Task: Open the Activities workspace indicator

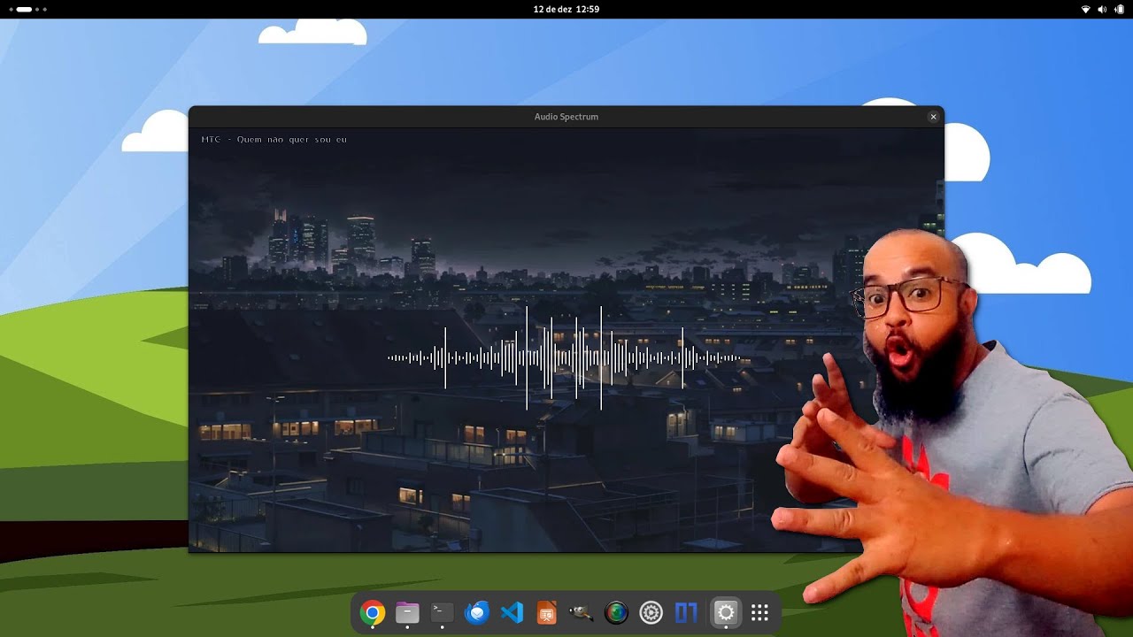Action: [27, 9]
